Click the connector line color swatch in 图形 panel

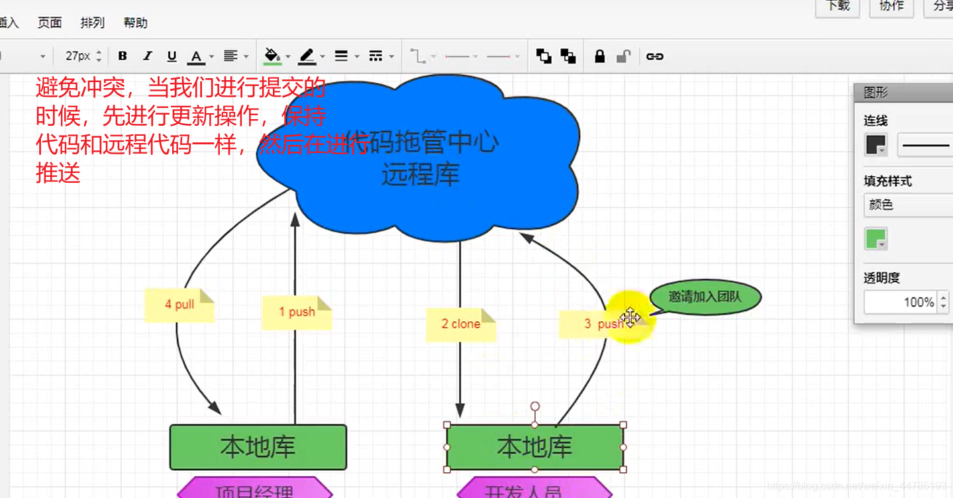(876, 145)
